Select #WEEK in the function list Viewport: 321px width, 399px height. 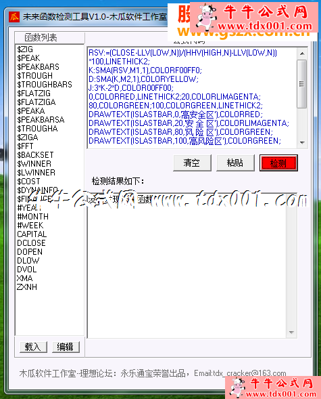pos(30,225)
